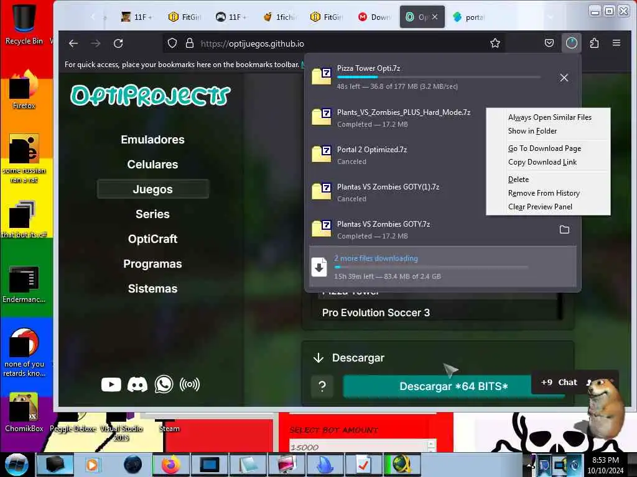Image resolution: width=637 pixels, height=477 pixels.
Task: Click the site padlock icon
Action: coord(189,43)
